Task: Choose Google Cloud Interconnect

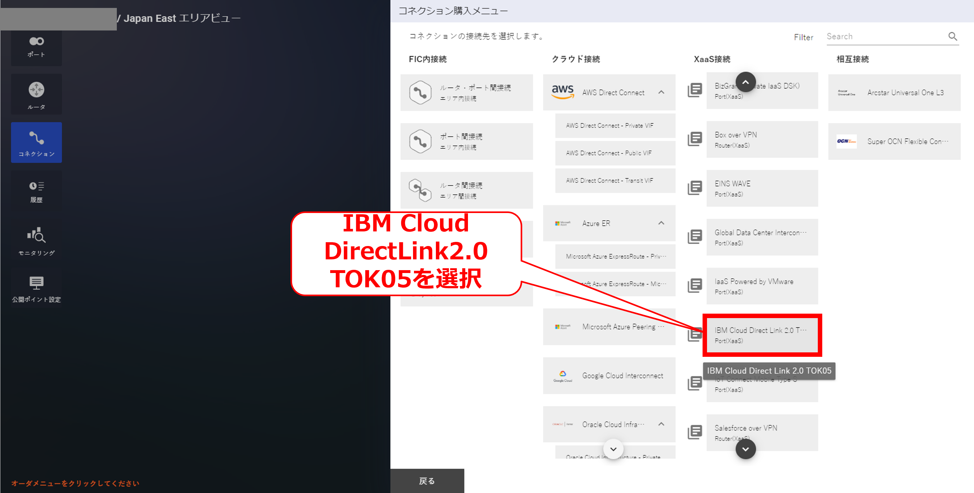Action: 610,376
